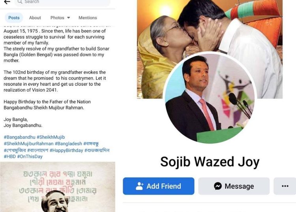View the circular profile picture
The height and width of the screenshot is (212, 296).
210,98
